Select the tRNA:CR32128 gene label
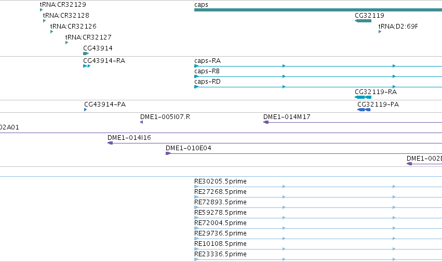This screenshot has height=262, width=442. point(66,15)
